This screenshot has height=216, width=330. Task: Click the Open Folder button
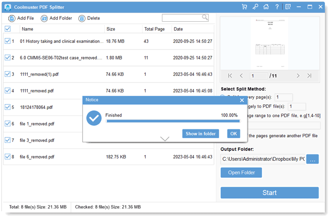[x=241, y=173]
